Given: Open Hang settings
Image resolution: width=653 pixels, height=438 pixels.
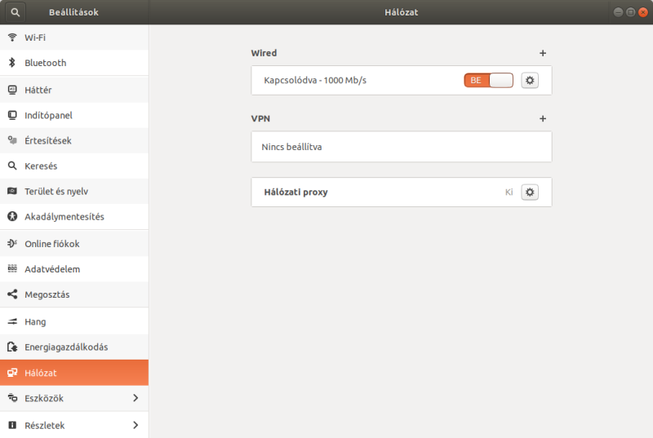Looking at the screenshot, I should [x=74, y=321].
